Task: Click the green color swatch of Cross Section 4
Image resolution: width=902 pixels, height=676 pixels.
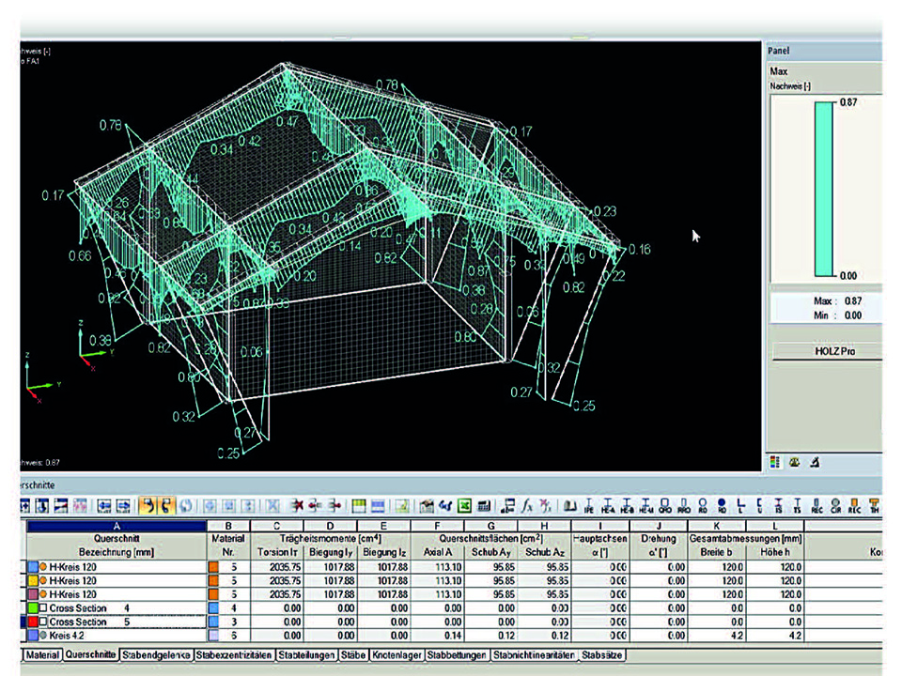Action: click(x=35, y=608)
